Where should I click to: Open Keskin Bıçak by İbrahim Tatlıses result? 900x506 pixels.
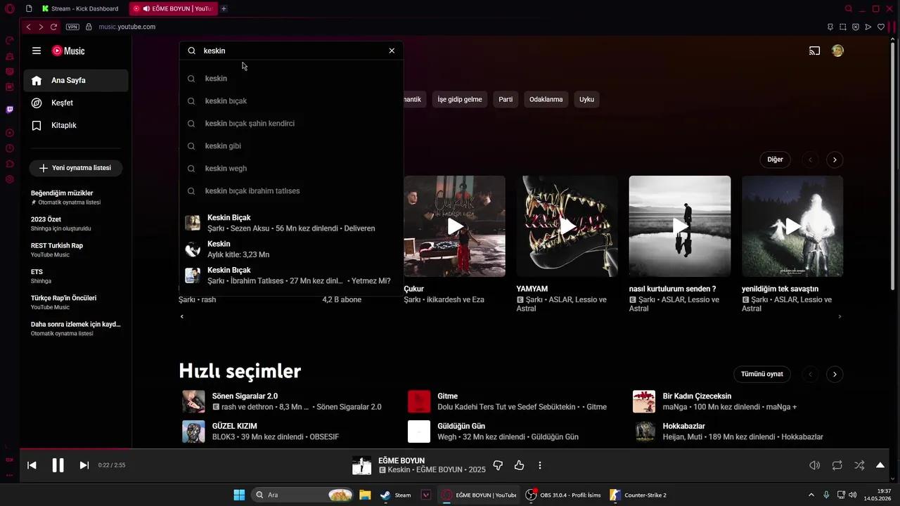(x=291, y=275)
